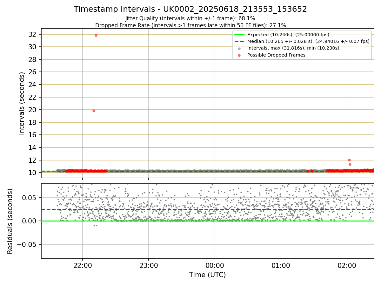The image size is (381, 286).
Task: Click the solid green legend line sample
Action: (x=239, y=35)
